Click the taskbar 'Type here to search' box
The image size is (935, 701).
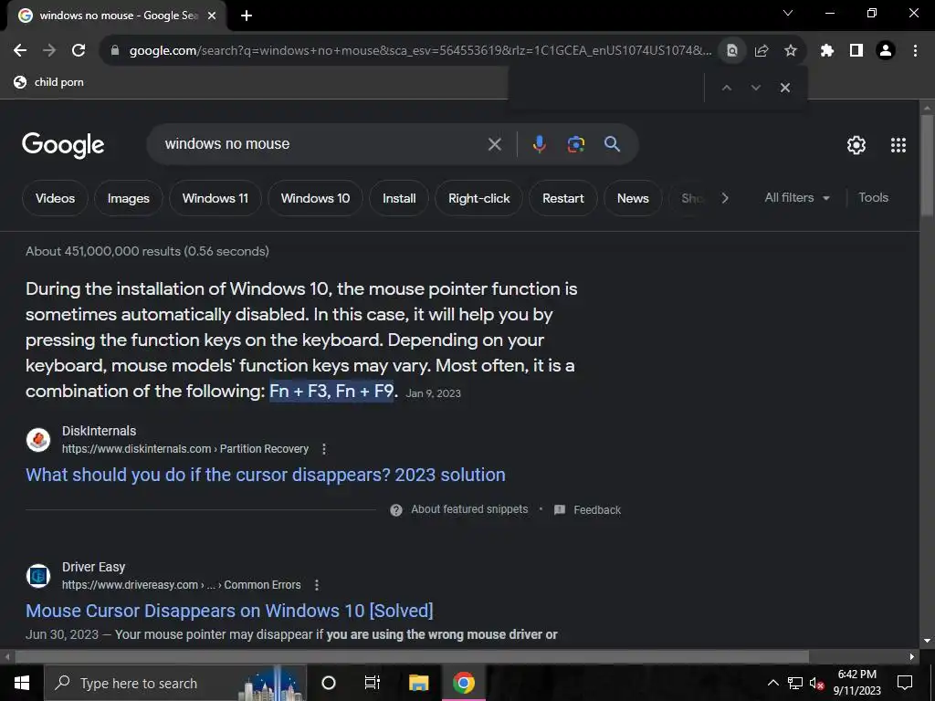[x=175, y=683]
